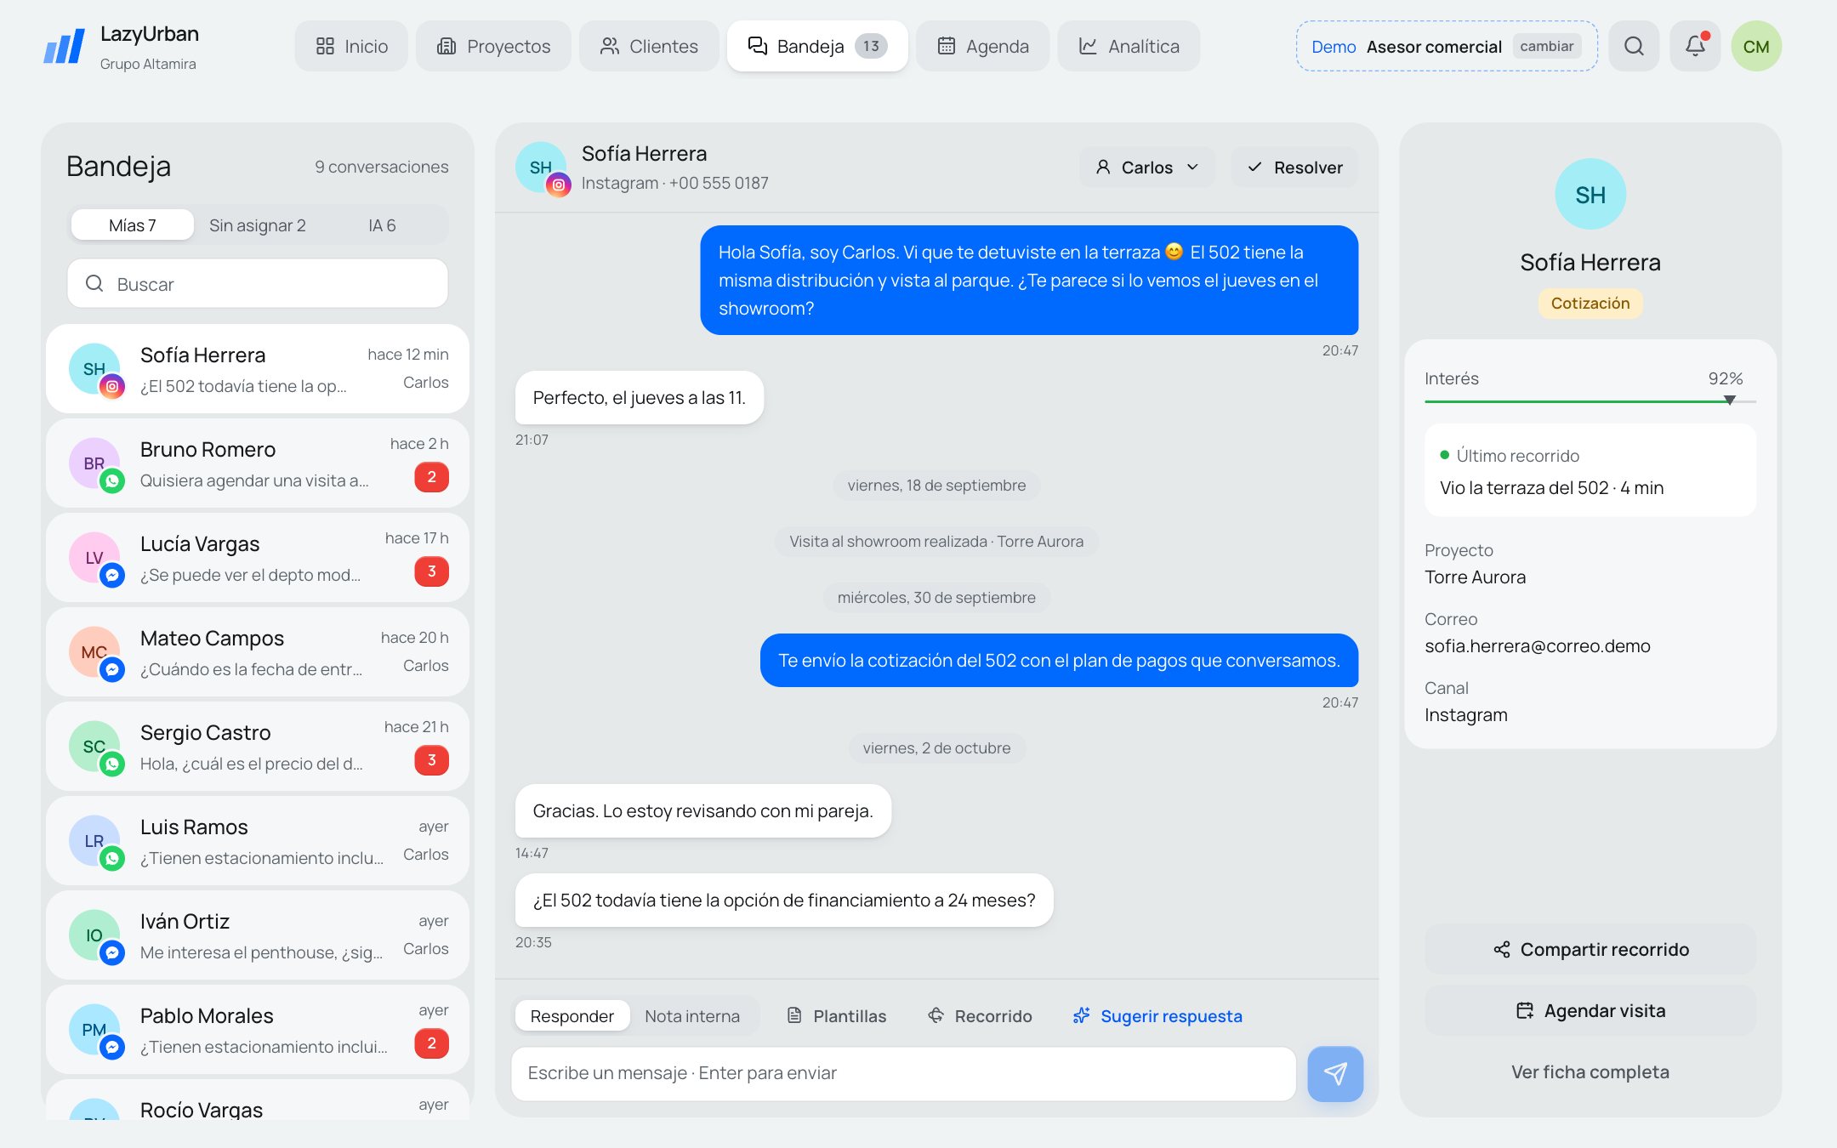This screenshot has width=1837, height=1148.
Task: Open Sergio Castro's conversation
Action: coord(258,747)
